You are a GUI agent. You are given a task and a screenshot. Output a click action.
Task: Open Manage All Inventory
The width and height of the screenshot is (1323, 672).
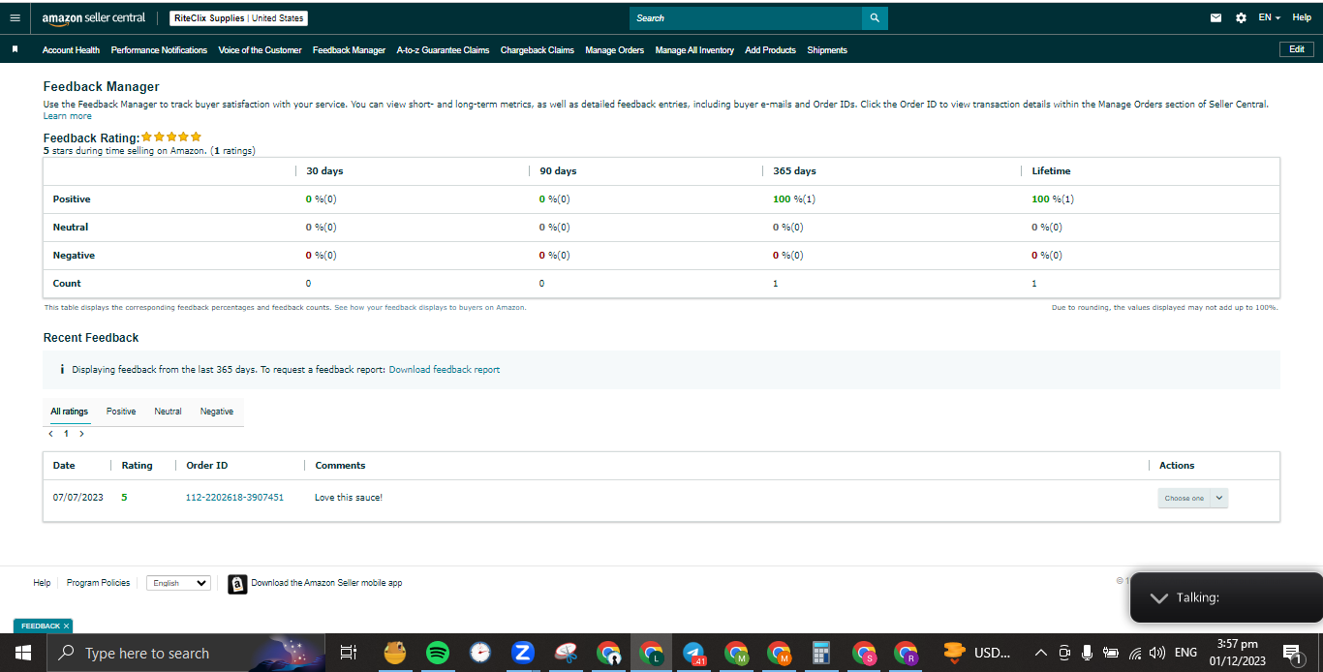pos(694,49)
